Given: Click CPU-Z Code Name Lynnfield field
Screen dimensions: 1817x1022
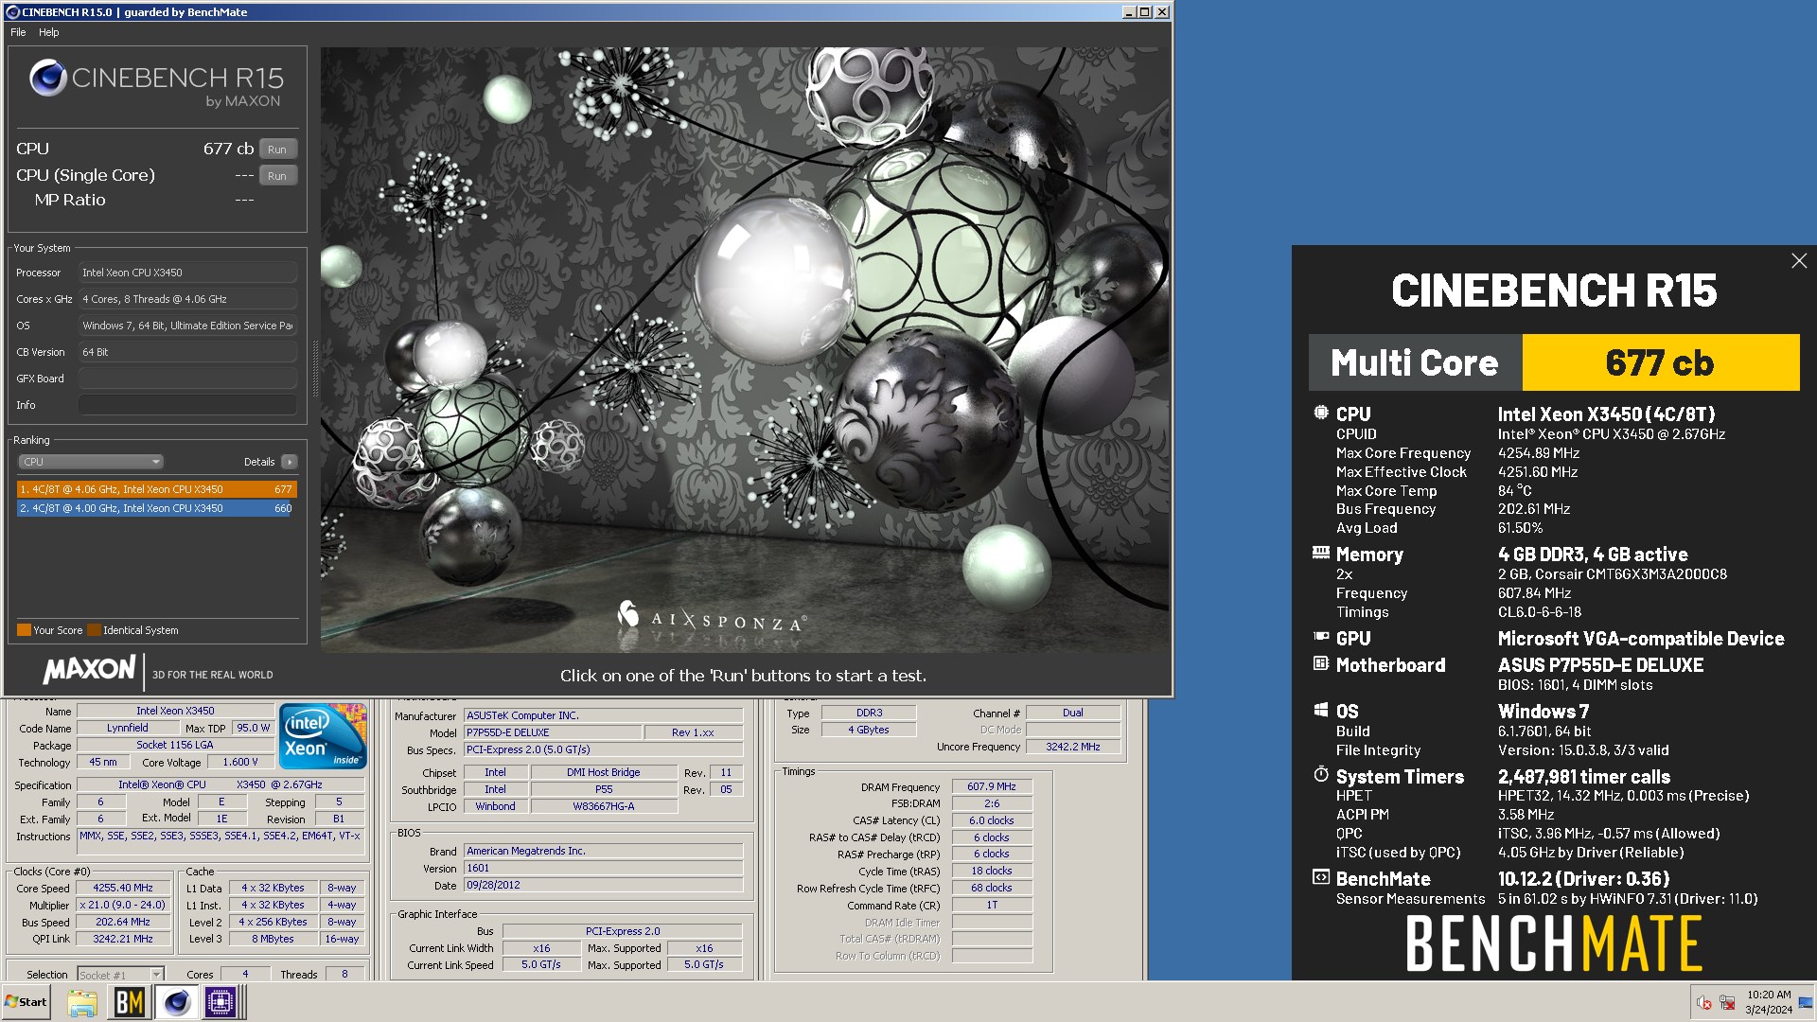Looking at the screenshot, I should [x=128, y=729].
